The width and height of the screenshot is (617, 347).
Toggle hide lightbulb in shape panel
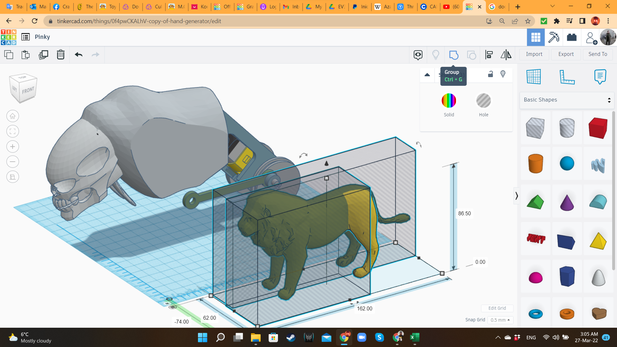pyautogui.click(x=503, y=74)
